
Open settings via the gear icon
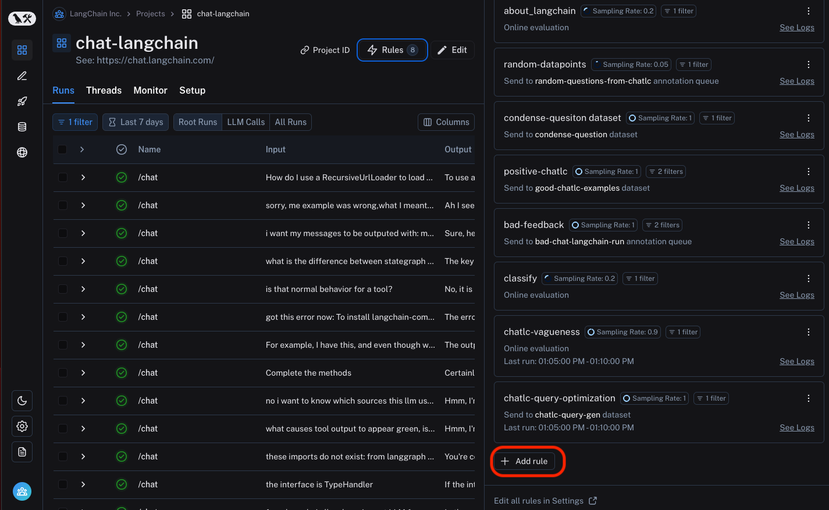click(22, 426)
